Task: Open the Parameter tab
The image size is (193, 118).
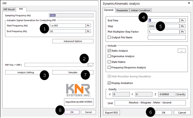Action: coord(122,10)
